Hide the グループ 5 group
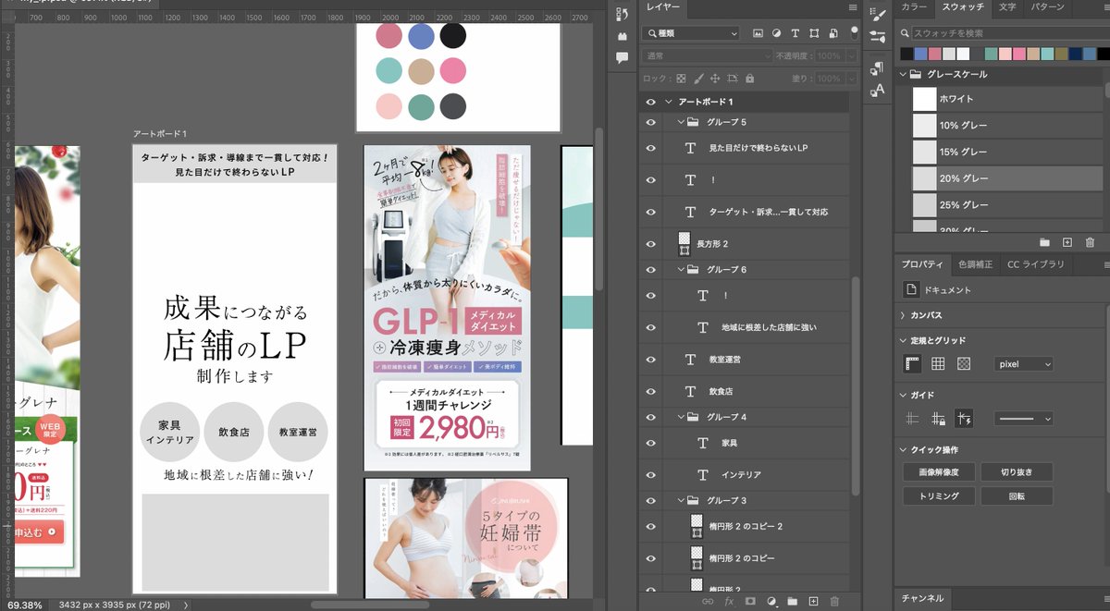Image resolution: width=1110 pixels, height=611 pixels. pos(650,122)
